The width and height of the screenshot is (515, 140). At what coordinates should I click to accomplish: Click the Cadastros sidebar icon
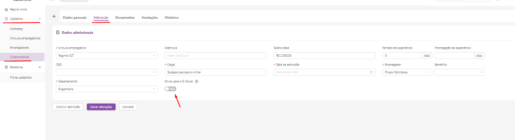point(6,19)
